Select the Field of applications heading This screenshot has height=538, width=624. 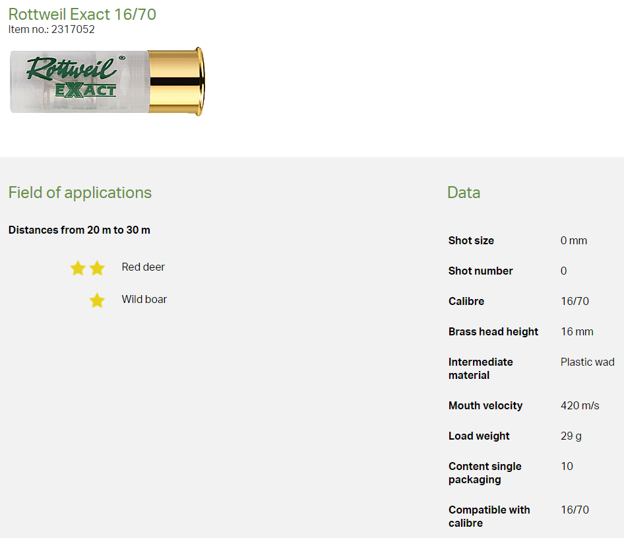pyautogui.click(x=80, y=193)
